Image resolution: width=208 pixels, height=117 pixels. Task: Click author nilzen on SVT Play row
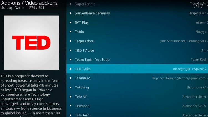(200, 22)
